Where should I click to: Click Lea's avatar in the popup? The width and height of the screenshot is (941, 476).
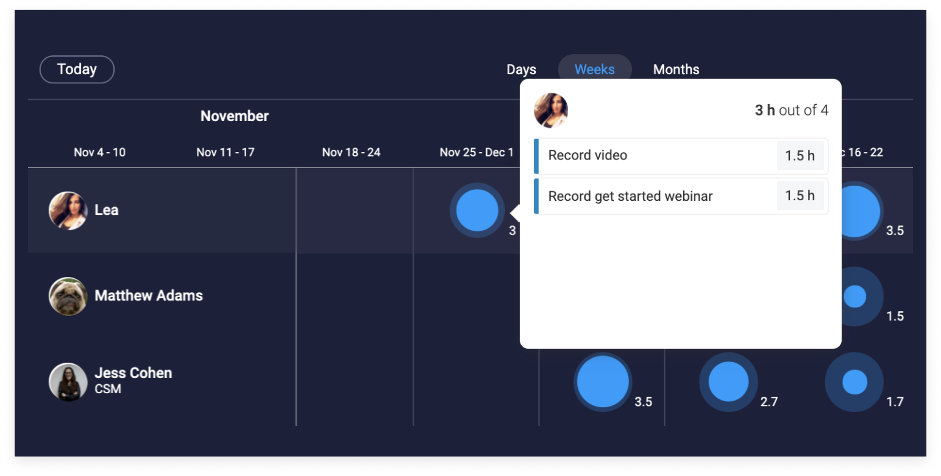pos(551,111)
